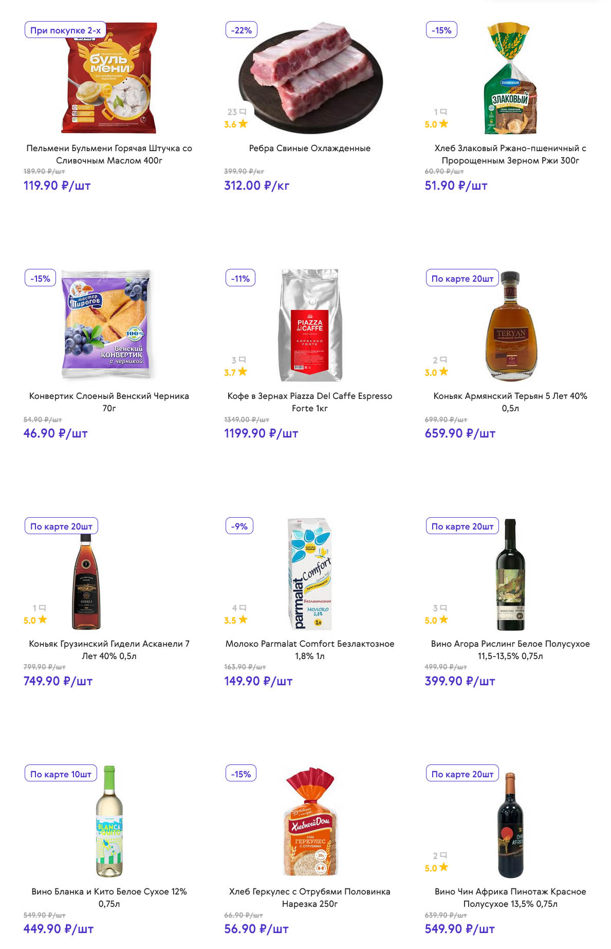
Task: Click the Piazza del Caffe coffee bag image
Action: click(x=309, y=325)
